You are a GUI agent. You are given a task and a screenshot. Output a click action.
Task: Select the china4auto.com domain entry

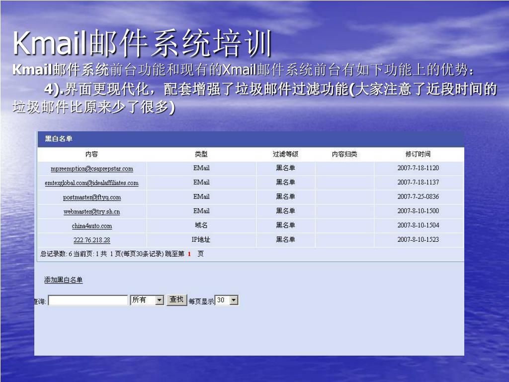click(92, 226)
